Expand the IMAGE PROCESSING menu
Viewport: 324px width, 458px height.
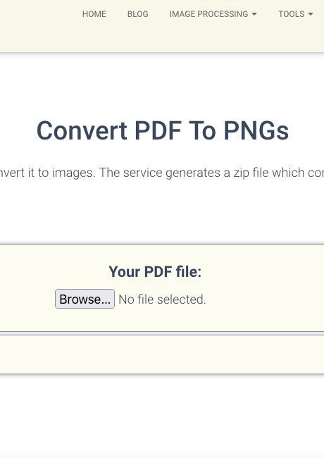tap(213, 14)
